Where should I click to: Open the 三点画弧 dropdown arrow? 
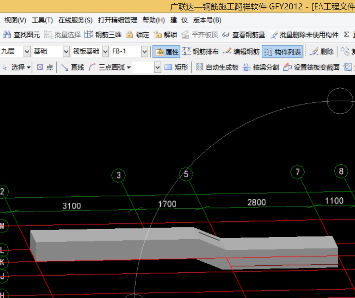click(129, 67)
